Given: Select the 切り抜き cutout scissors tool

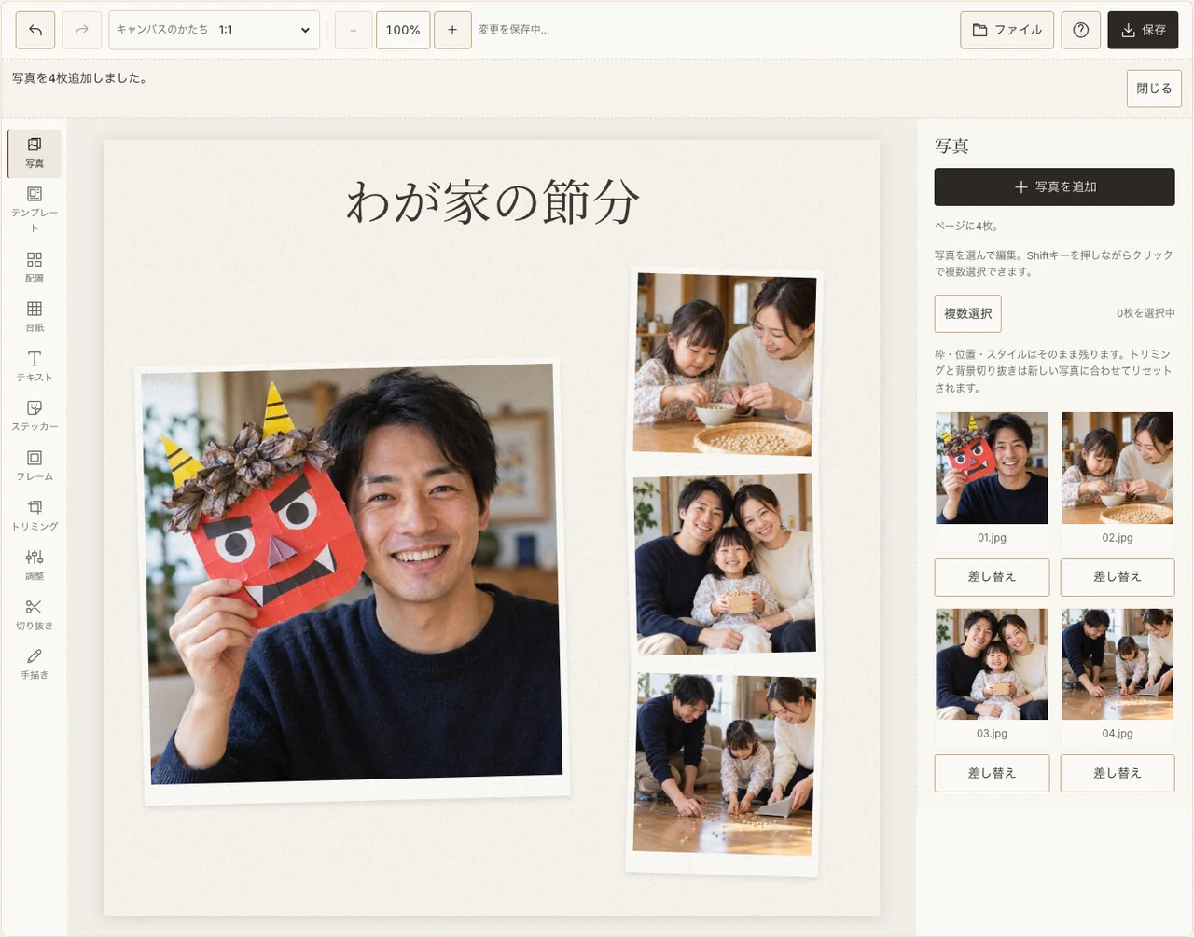Looking at the screenshot, I should [x=35, y=614].
